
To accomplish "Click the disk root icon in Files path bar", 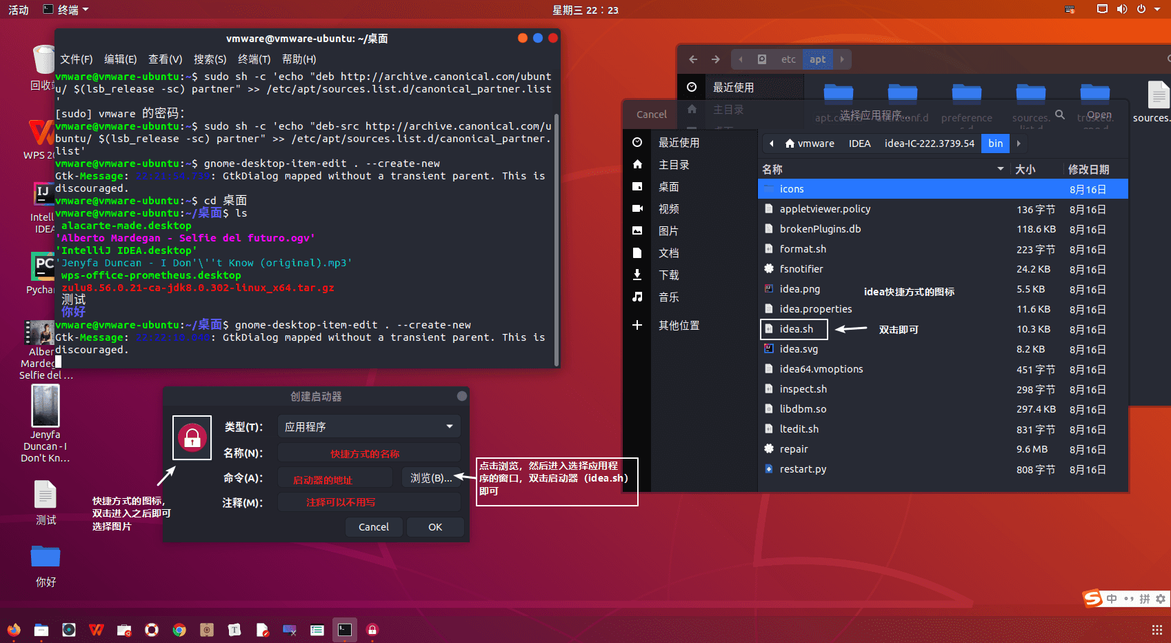I will (762, 59).
